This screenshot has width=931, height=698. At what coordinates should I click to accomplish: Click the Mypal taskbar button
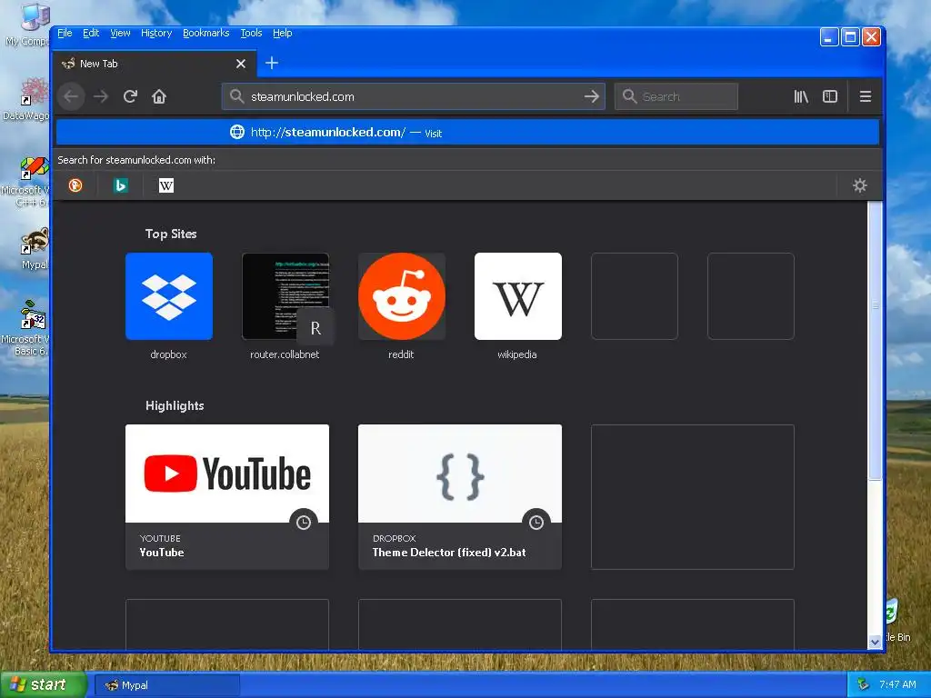tap(167, 685)
